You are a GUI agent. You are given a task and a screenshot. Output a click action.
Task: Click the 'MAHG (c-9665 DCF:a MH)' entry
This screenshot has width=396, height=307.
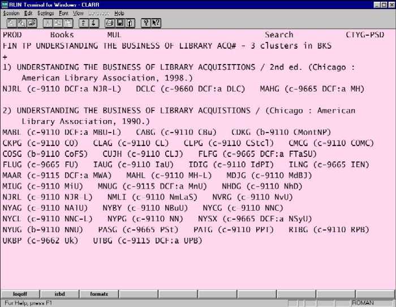click(x=312, y=89)
